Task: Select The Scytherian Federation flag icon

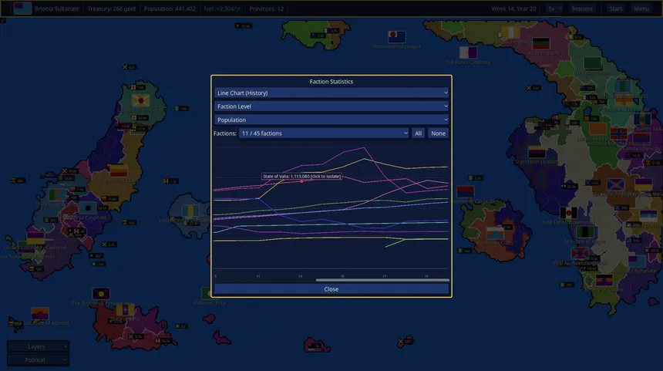Action: pyautogui.click(x=101, y=294)
